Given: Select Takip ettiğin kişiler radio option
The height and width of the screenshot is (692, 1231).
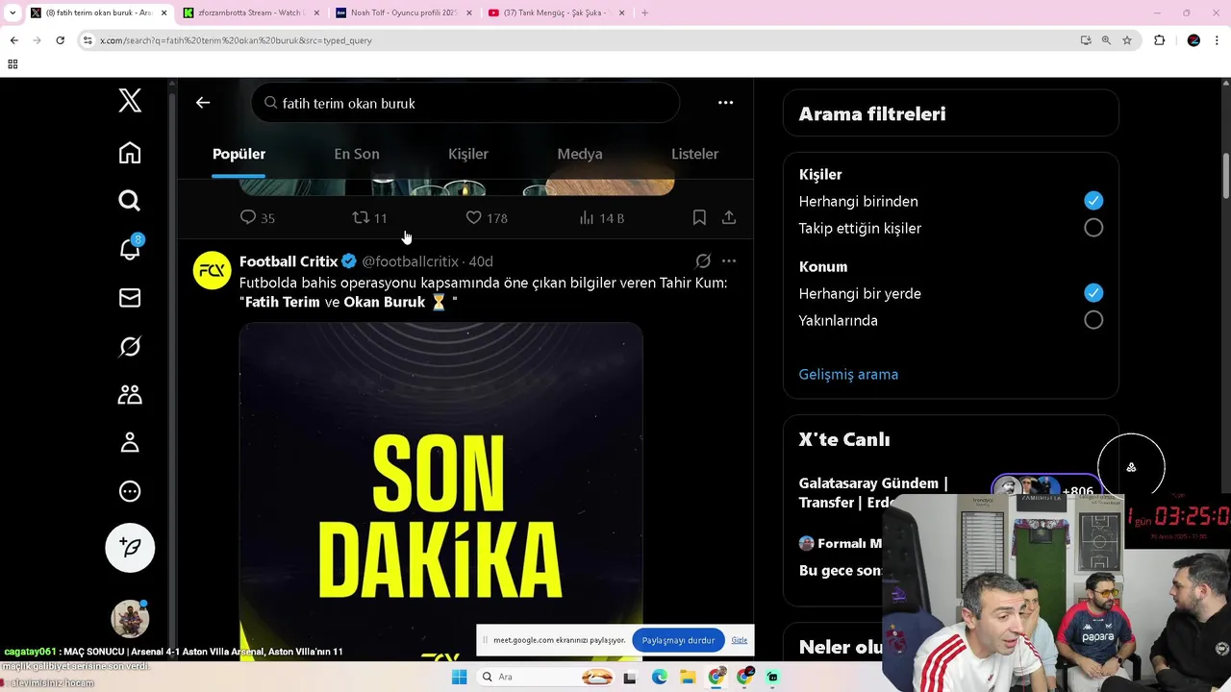Looking at the screenshot, I should 1093,228.
